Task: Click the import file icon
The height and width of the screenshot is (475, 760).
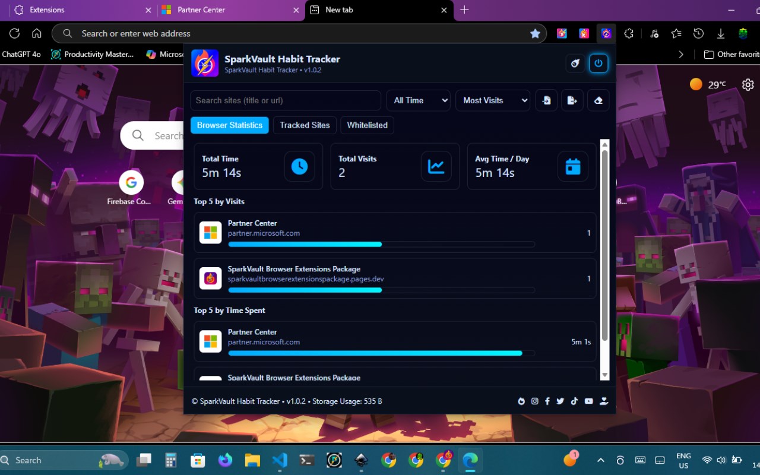Action: point(546,100)
